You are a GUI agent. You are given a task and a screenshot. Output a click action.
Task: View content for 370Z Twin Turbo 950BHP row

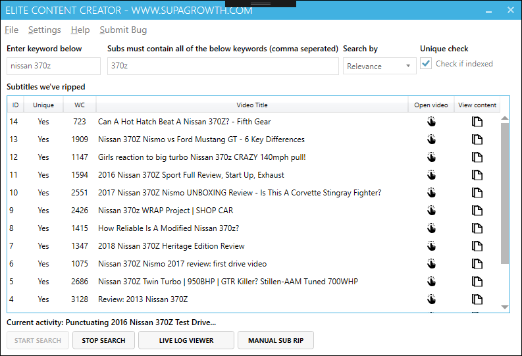coord(477,282)
